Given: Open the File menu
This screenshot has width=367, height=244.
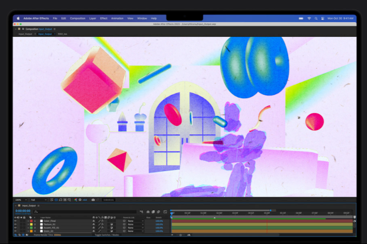Looking at the screenshot, I should (x=55, y=18).
